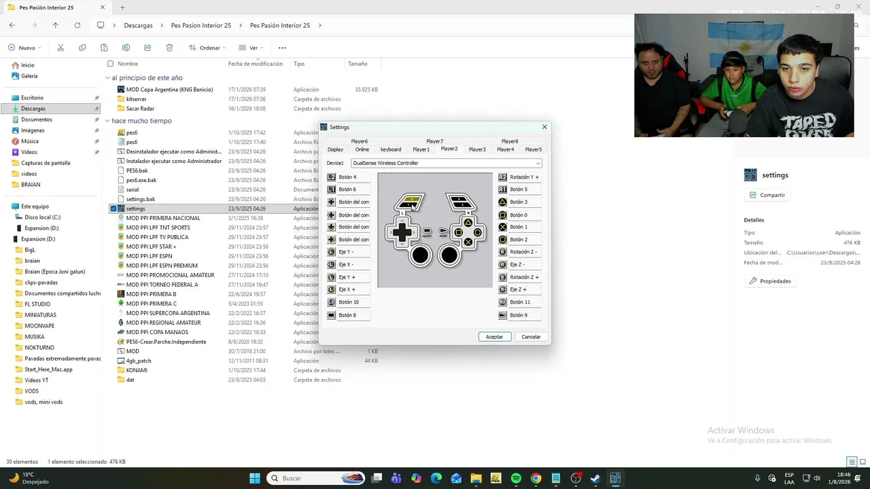Click the Windows taskbar search box

(316, 478)
